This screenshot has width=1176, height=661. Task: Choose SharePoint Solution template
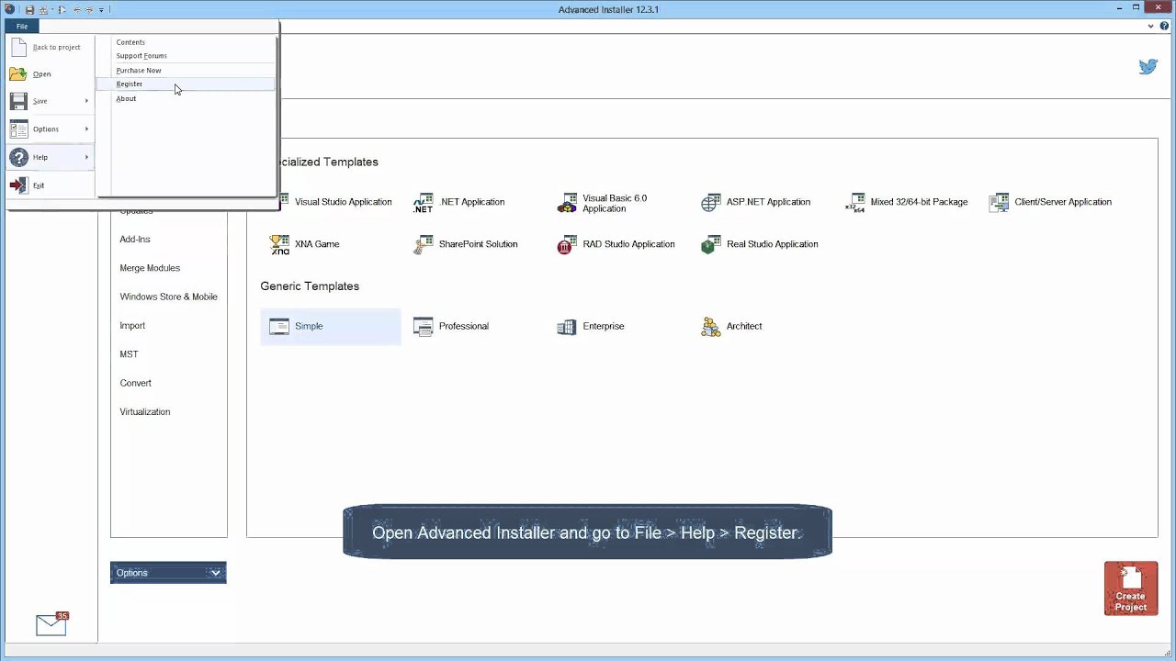coord(466,244)
